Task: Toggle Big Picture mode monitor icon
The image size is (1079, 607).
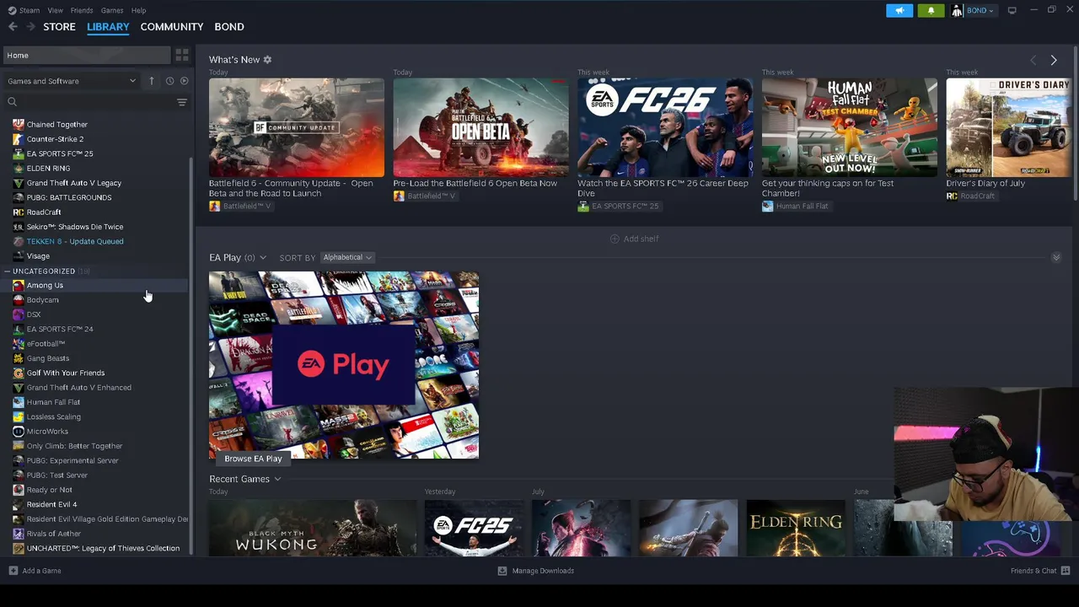Action: 1012,10
